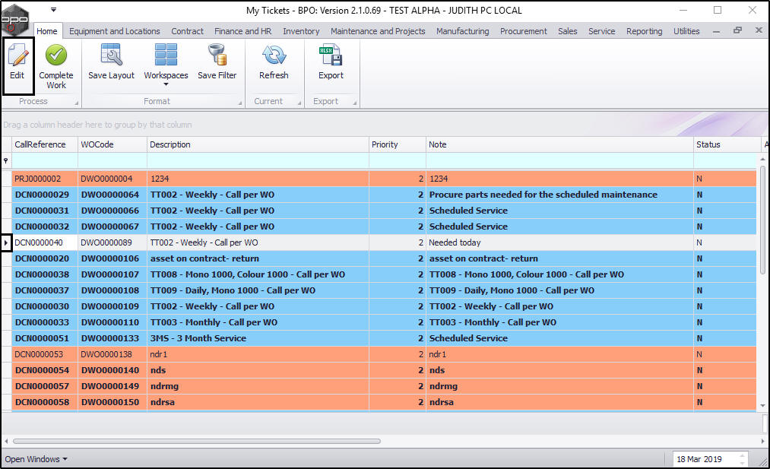
Task: Click the Description filter row field
Action: point(257,161)
